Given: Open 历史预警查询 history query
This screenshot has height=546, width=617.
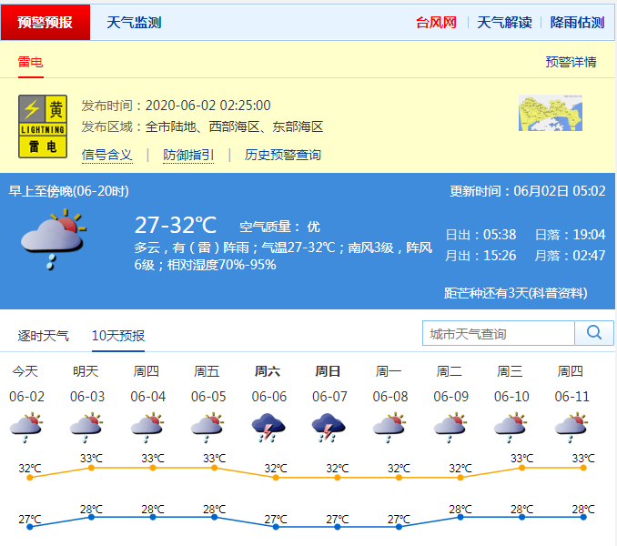Looking at the screenshot, I should (x=283, y=155).
